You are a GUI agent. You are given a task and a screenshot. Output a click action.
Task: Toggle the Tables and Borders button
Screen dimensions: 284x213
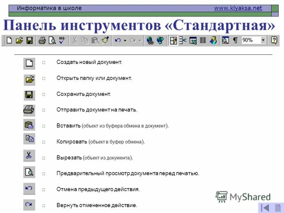pyautogui.click(x=174, y=40)
